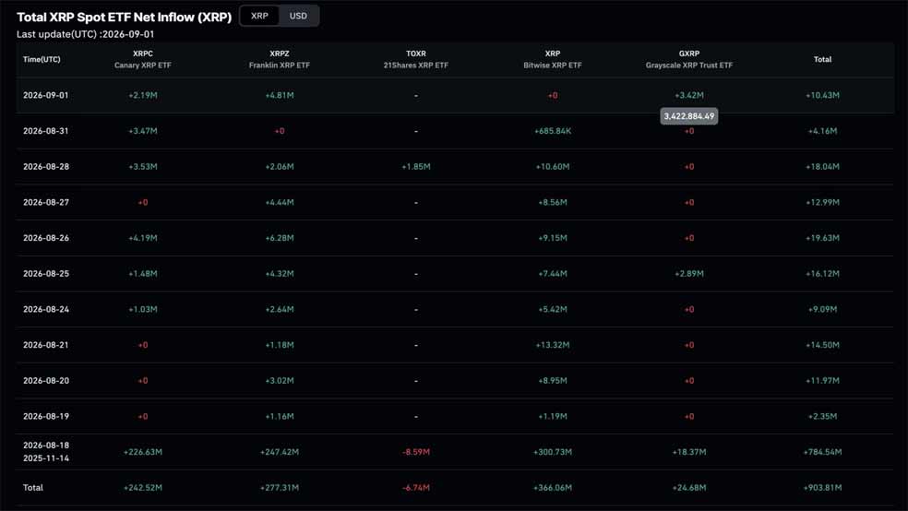Click the +9.15M Bitwise value

coord(553,238)
